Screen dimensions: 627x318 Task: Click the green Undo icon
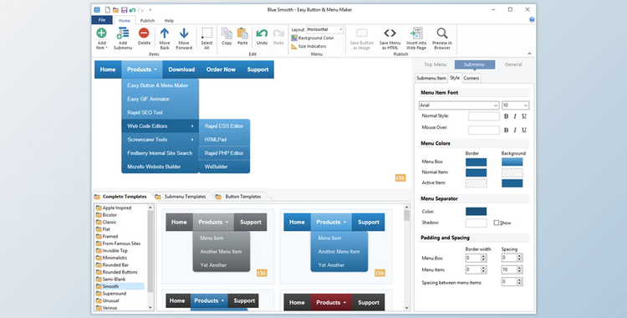pyautogui.click(x=262, y=33)
